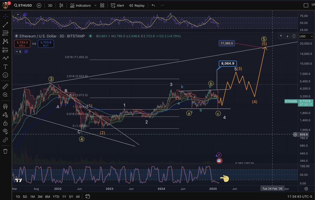Open the Fibonacci retracement tools
315x200 pixels.
(x=5, y=33)
